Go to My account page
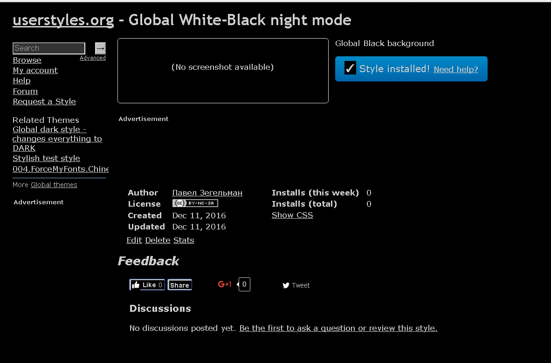The height and width of the screenshot is (363, 551). coord(35,70)
